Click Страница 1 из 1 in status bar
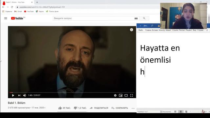The height and width of the screenshot is (118, 210). [x=143, y=112]
